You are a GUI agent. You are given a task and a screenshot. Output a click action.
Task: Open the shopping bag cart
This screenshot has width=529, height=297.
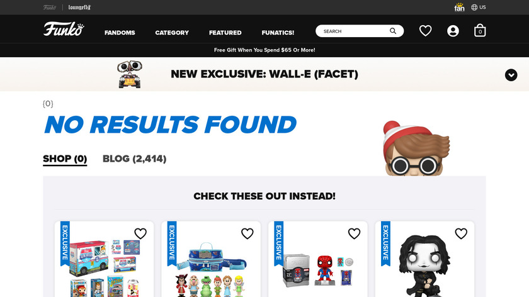click(x=480, y=31)
